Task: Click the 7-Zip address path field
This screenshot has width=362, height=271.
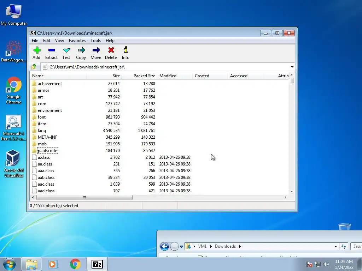Action: tap(166, 67)
